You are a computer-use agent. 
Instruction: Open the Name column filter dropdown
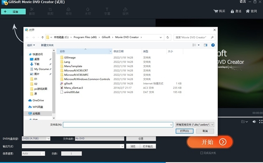pos(110,51)
